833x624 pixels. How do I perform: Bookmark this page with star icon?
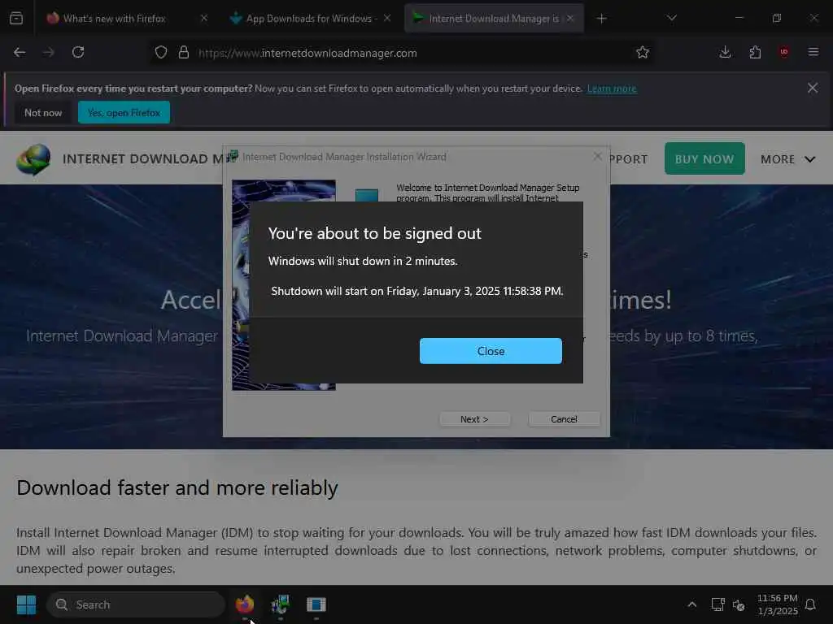[643, 53]
